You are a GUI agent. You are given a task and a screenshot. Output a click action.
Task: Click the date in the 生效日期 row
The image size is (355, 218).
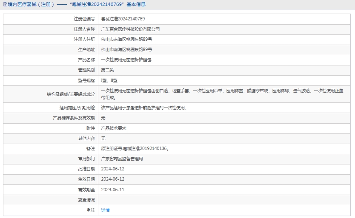[x=113, y=179]
